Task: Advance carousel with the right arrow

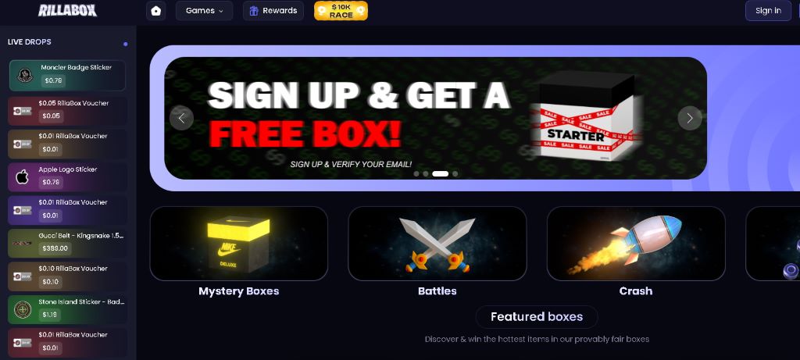Action: point(690,118)
